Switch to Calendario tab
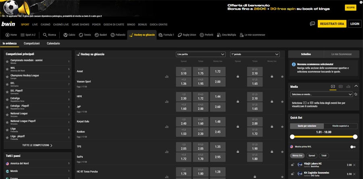Screen dimensions: 363x179 (53, 44)
